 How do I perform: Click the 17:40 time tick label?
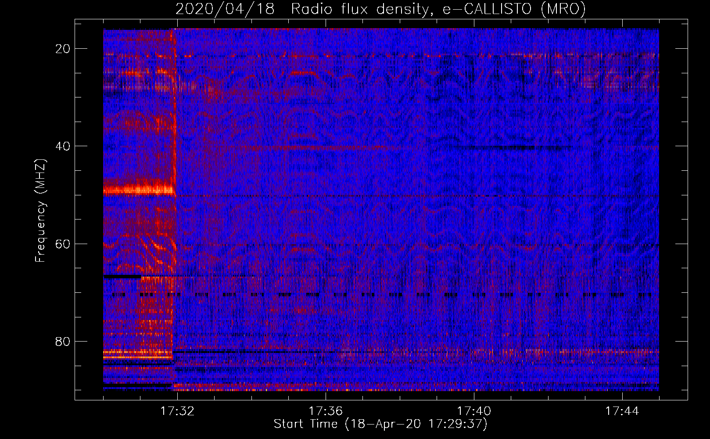[474, 411]
